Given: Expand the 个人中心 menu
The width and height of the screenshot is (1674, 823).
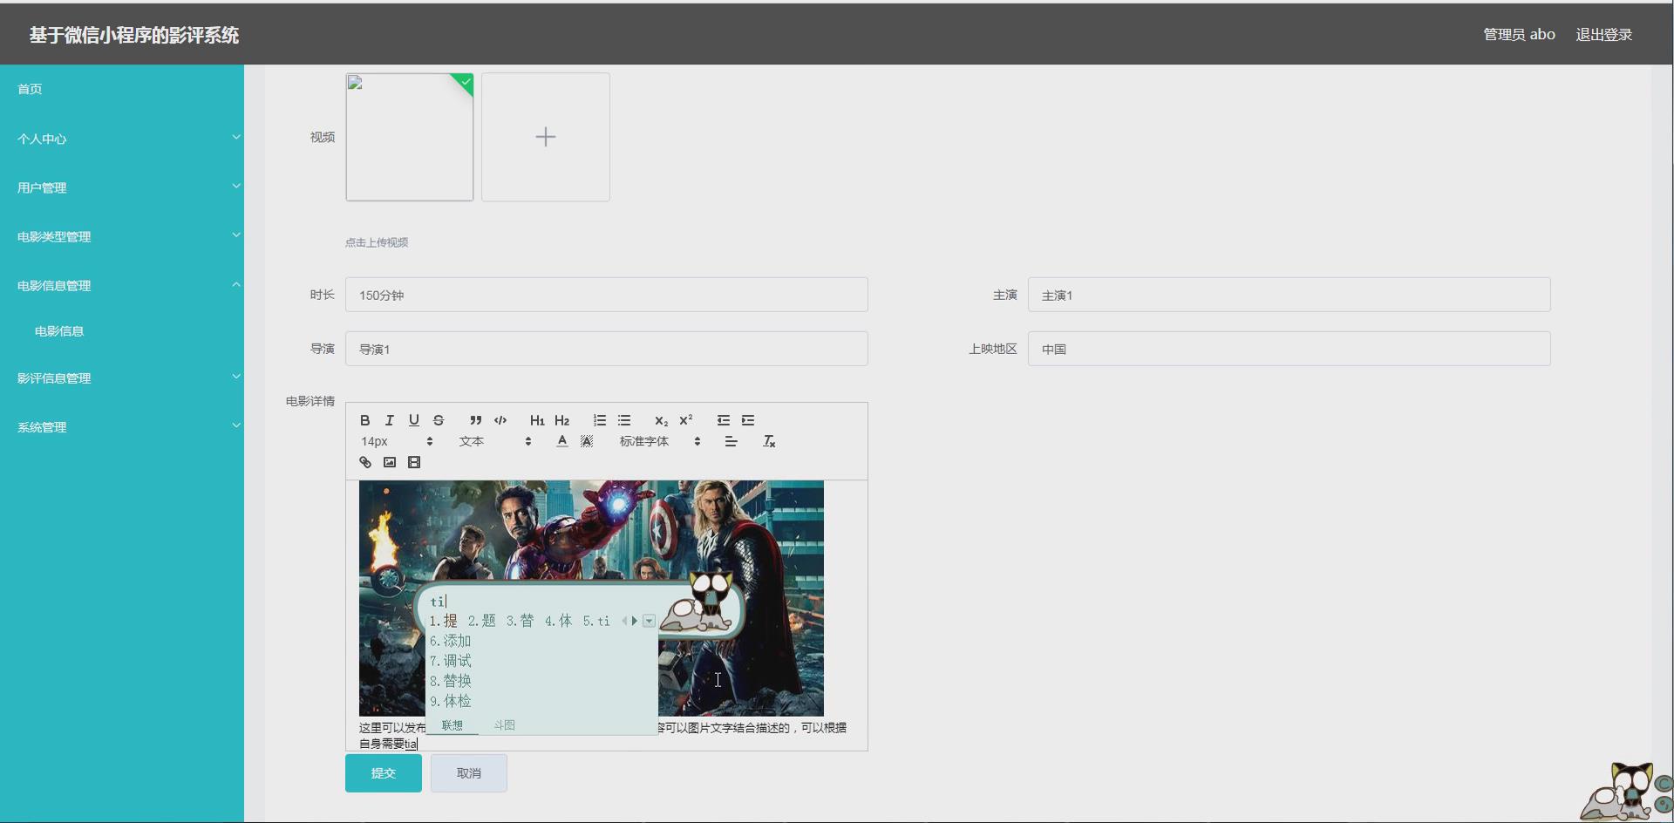Looking at the screenshot, I should (x=122, y=139).
